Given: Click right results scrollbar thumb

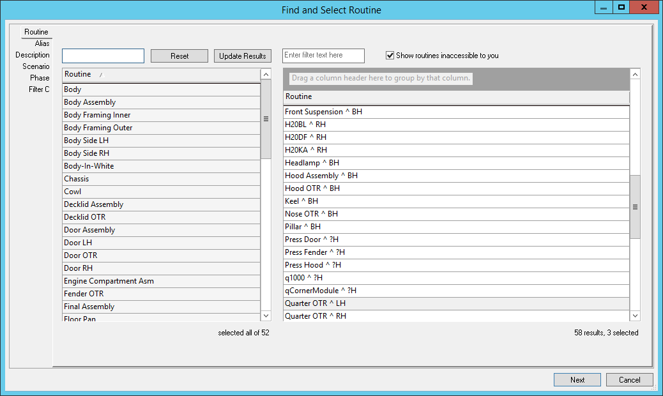Looking at the screenshot, I should tap(635, 207).
